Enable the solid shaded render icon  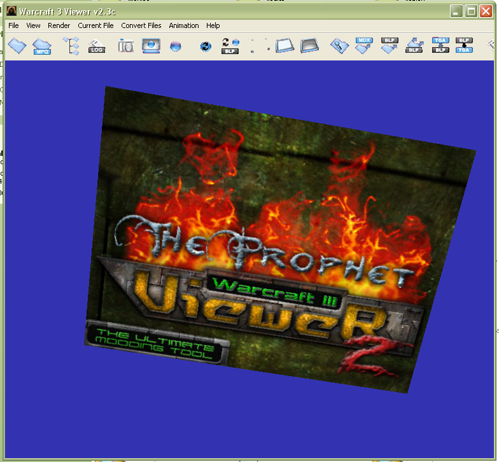click(x=309, y=46)
